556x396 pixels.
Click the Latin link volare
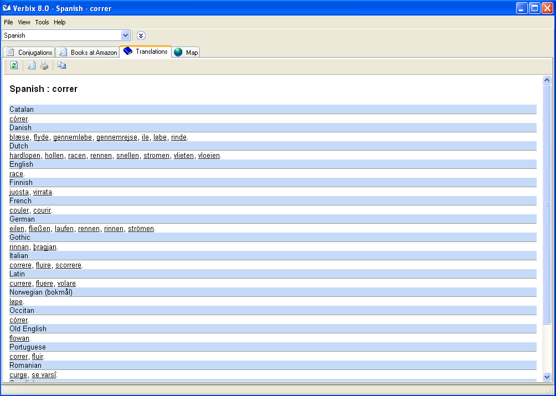[x=66, y=283]
